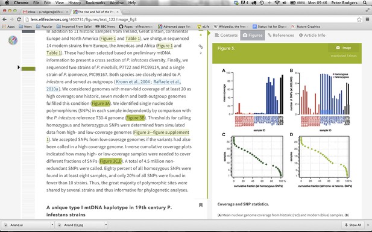The height and width of the screenshot is (232, 372).
Task: Click the battery status icon
Action: [292, 3]
